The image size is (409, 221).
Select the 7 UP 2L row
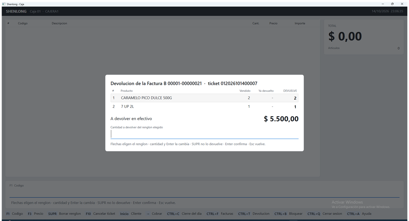[x=204, y=107]
